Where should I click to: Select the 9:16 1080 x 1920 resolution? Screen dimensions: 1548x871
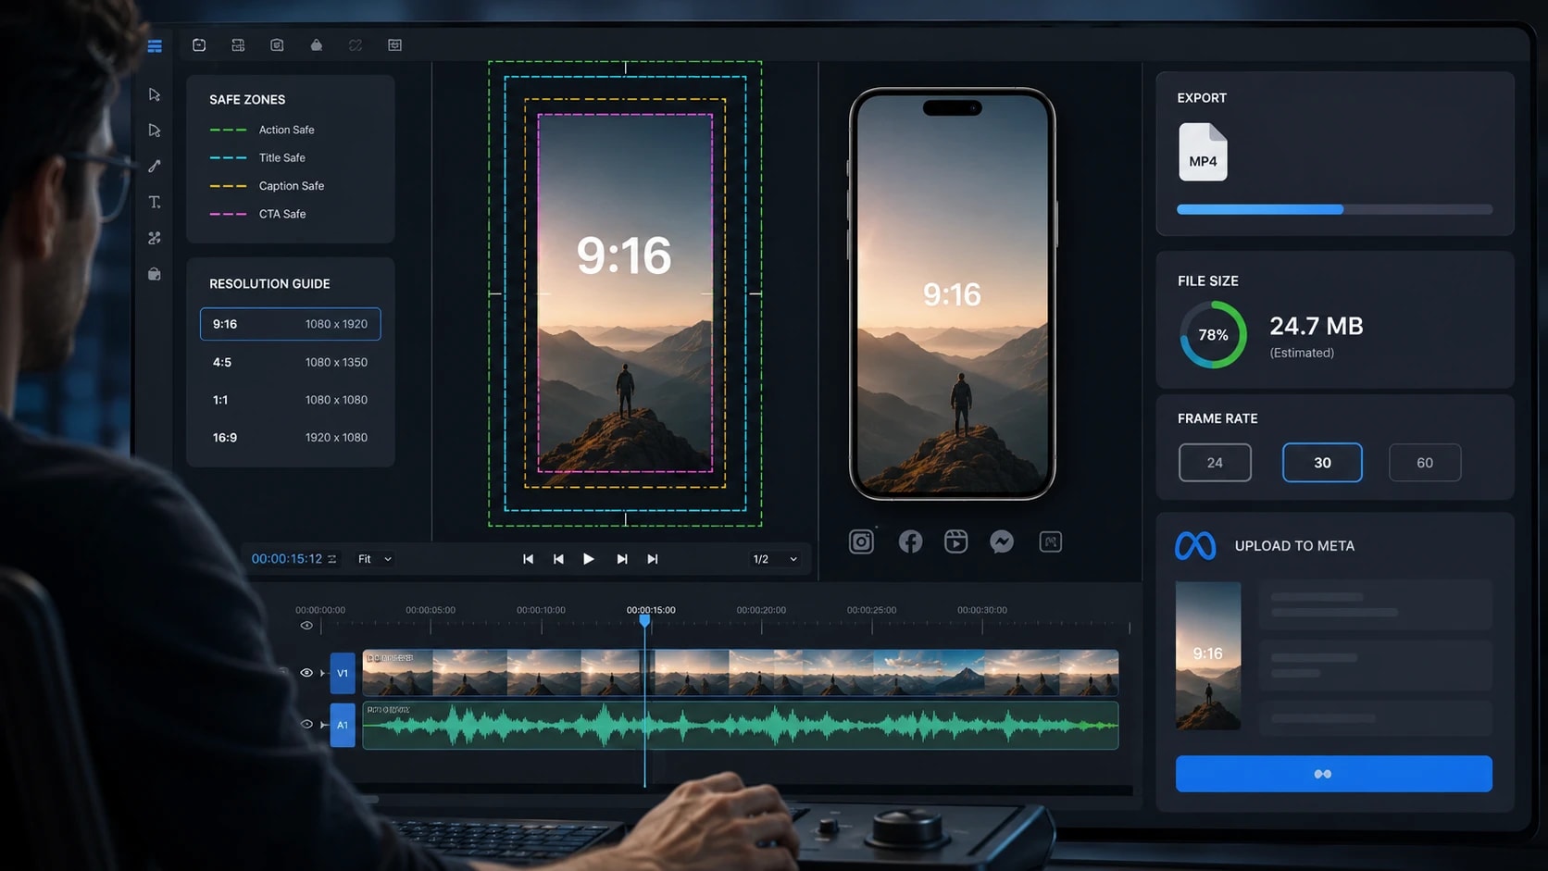pyautogui.click(x=290, y=324)
